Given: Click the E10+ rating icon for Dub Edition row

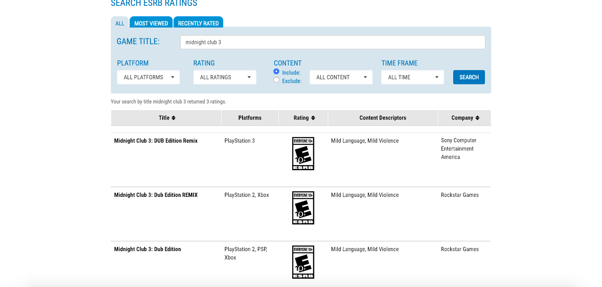Looking at the screenshot, I should 303,262.
